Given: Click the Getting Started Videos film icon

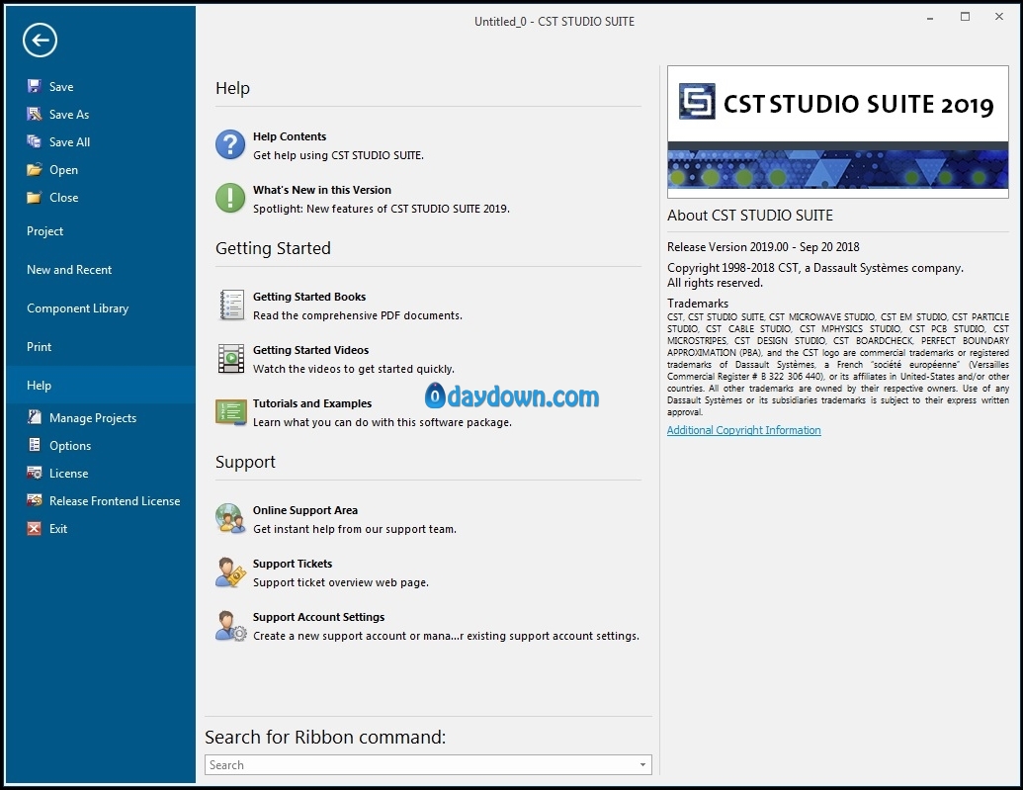Looking at the screenshot, I should click(x=231, y=359).
